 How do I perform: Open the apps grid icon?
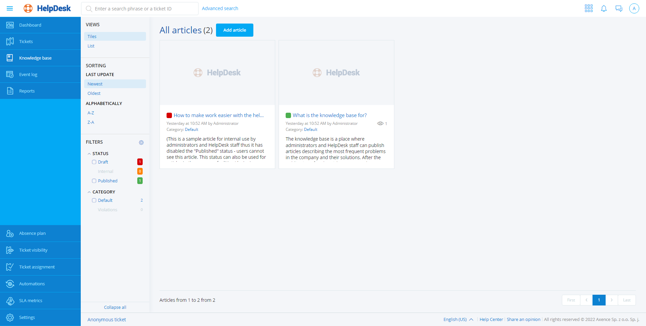point(588,8)
